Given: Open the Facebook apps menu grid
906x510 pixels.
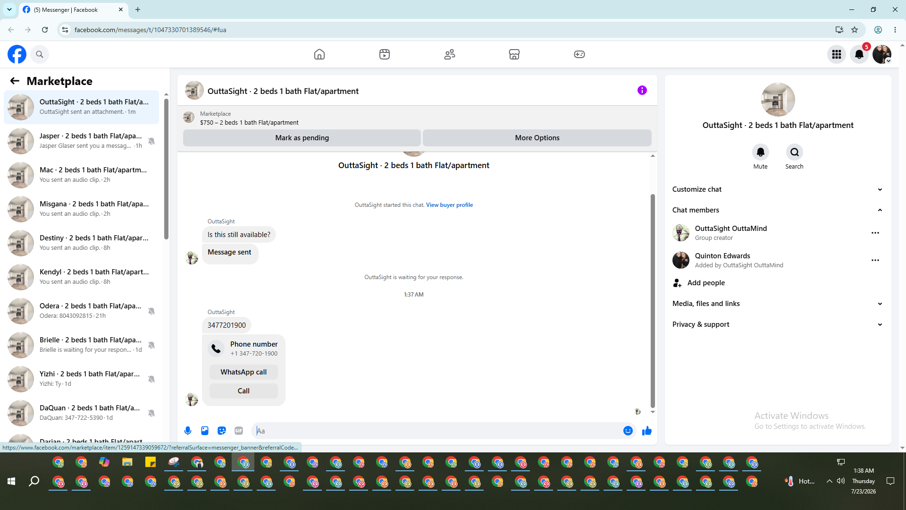Looking at the screenshot, I should point(837,54).
